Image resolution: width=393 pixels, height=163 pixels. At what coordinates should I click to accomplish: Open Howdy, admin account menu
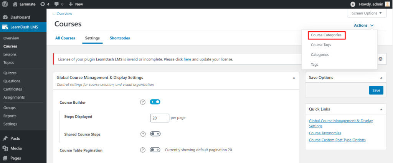[x=370, y=4]
